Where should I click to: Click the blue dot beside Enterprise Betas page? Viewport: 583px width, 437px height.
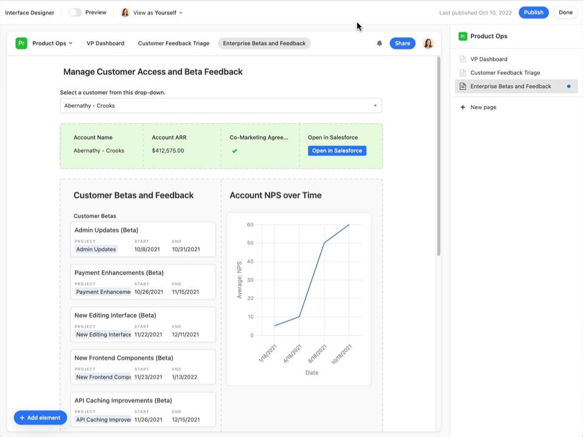click(x=568, y=86)
